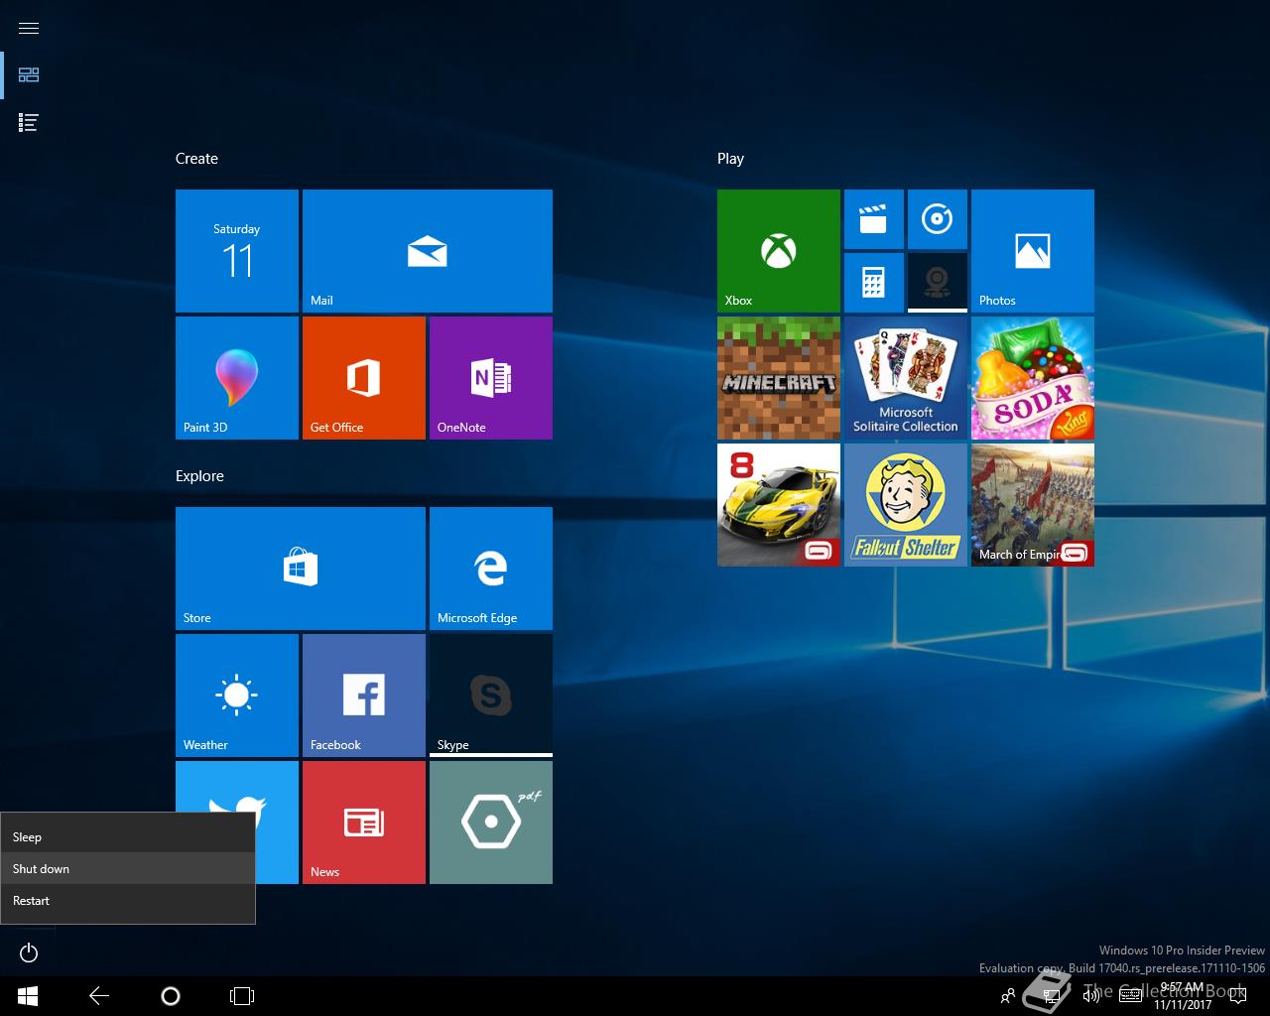Screen dimensions: 1270x1016
Task: Select the Pinned tiles view icon
Action: (29, 74)
